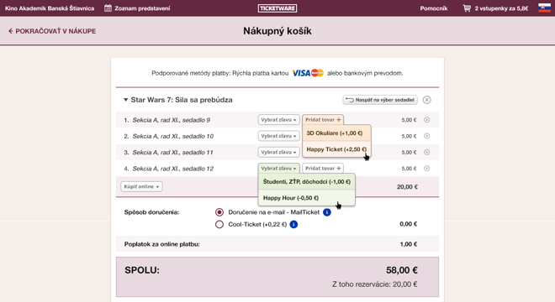Open Vybrať zľavu dropdown for sedadlo 10
Viewport: 555px width, 302px height.
(278, 136)
